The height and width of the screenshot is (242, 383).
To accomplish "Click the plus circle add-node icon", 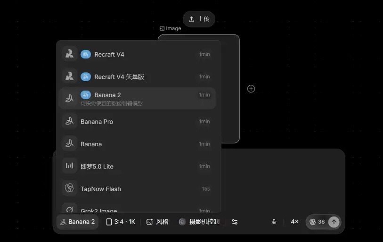I will (251, 89).
